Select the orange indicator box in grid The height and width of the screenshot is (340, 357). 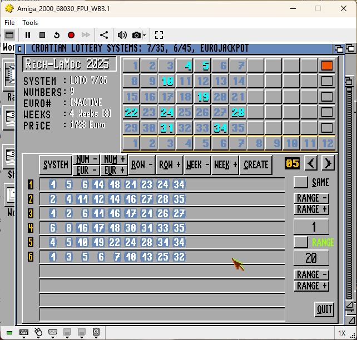pyautogui.click(x=327, y=66)
